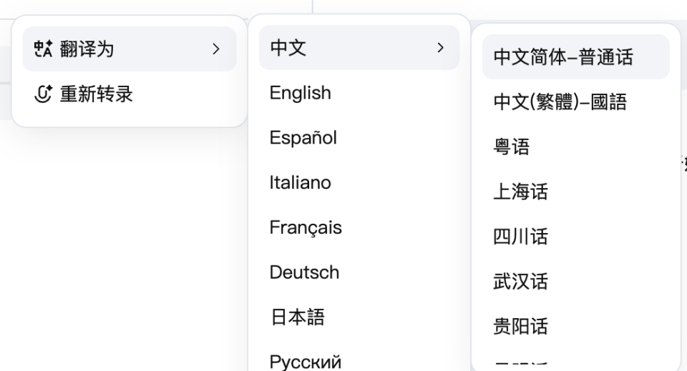Open the 翻译为 menu entry
687x371 pixels.
[x=130, y=49]
